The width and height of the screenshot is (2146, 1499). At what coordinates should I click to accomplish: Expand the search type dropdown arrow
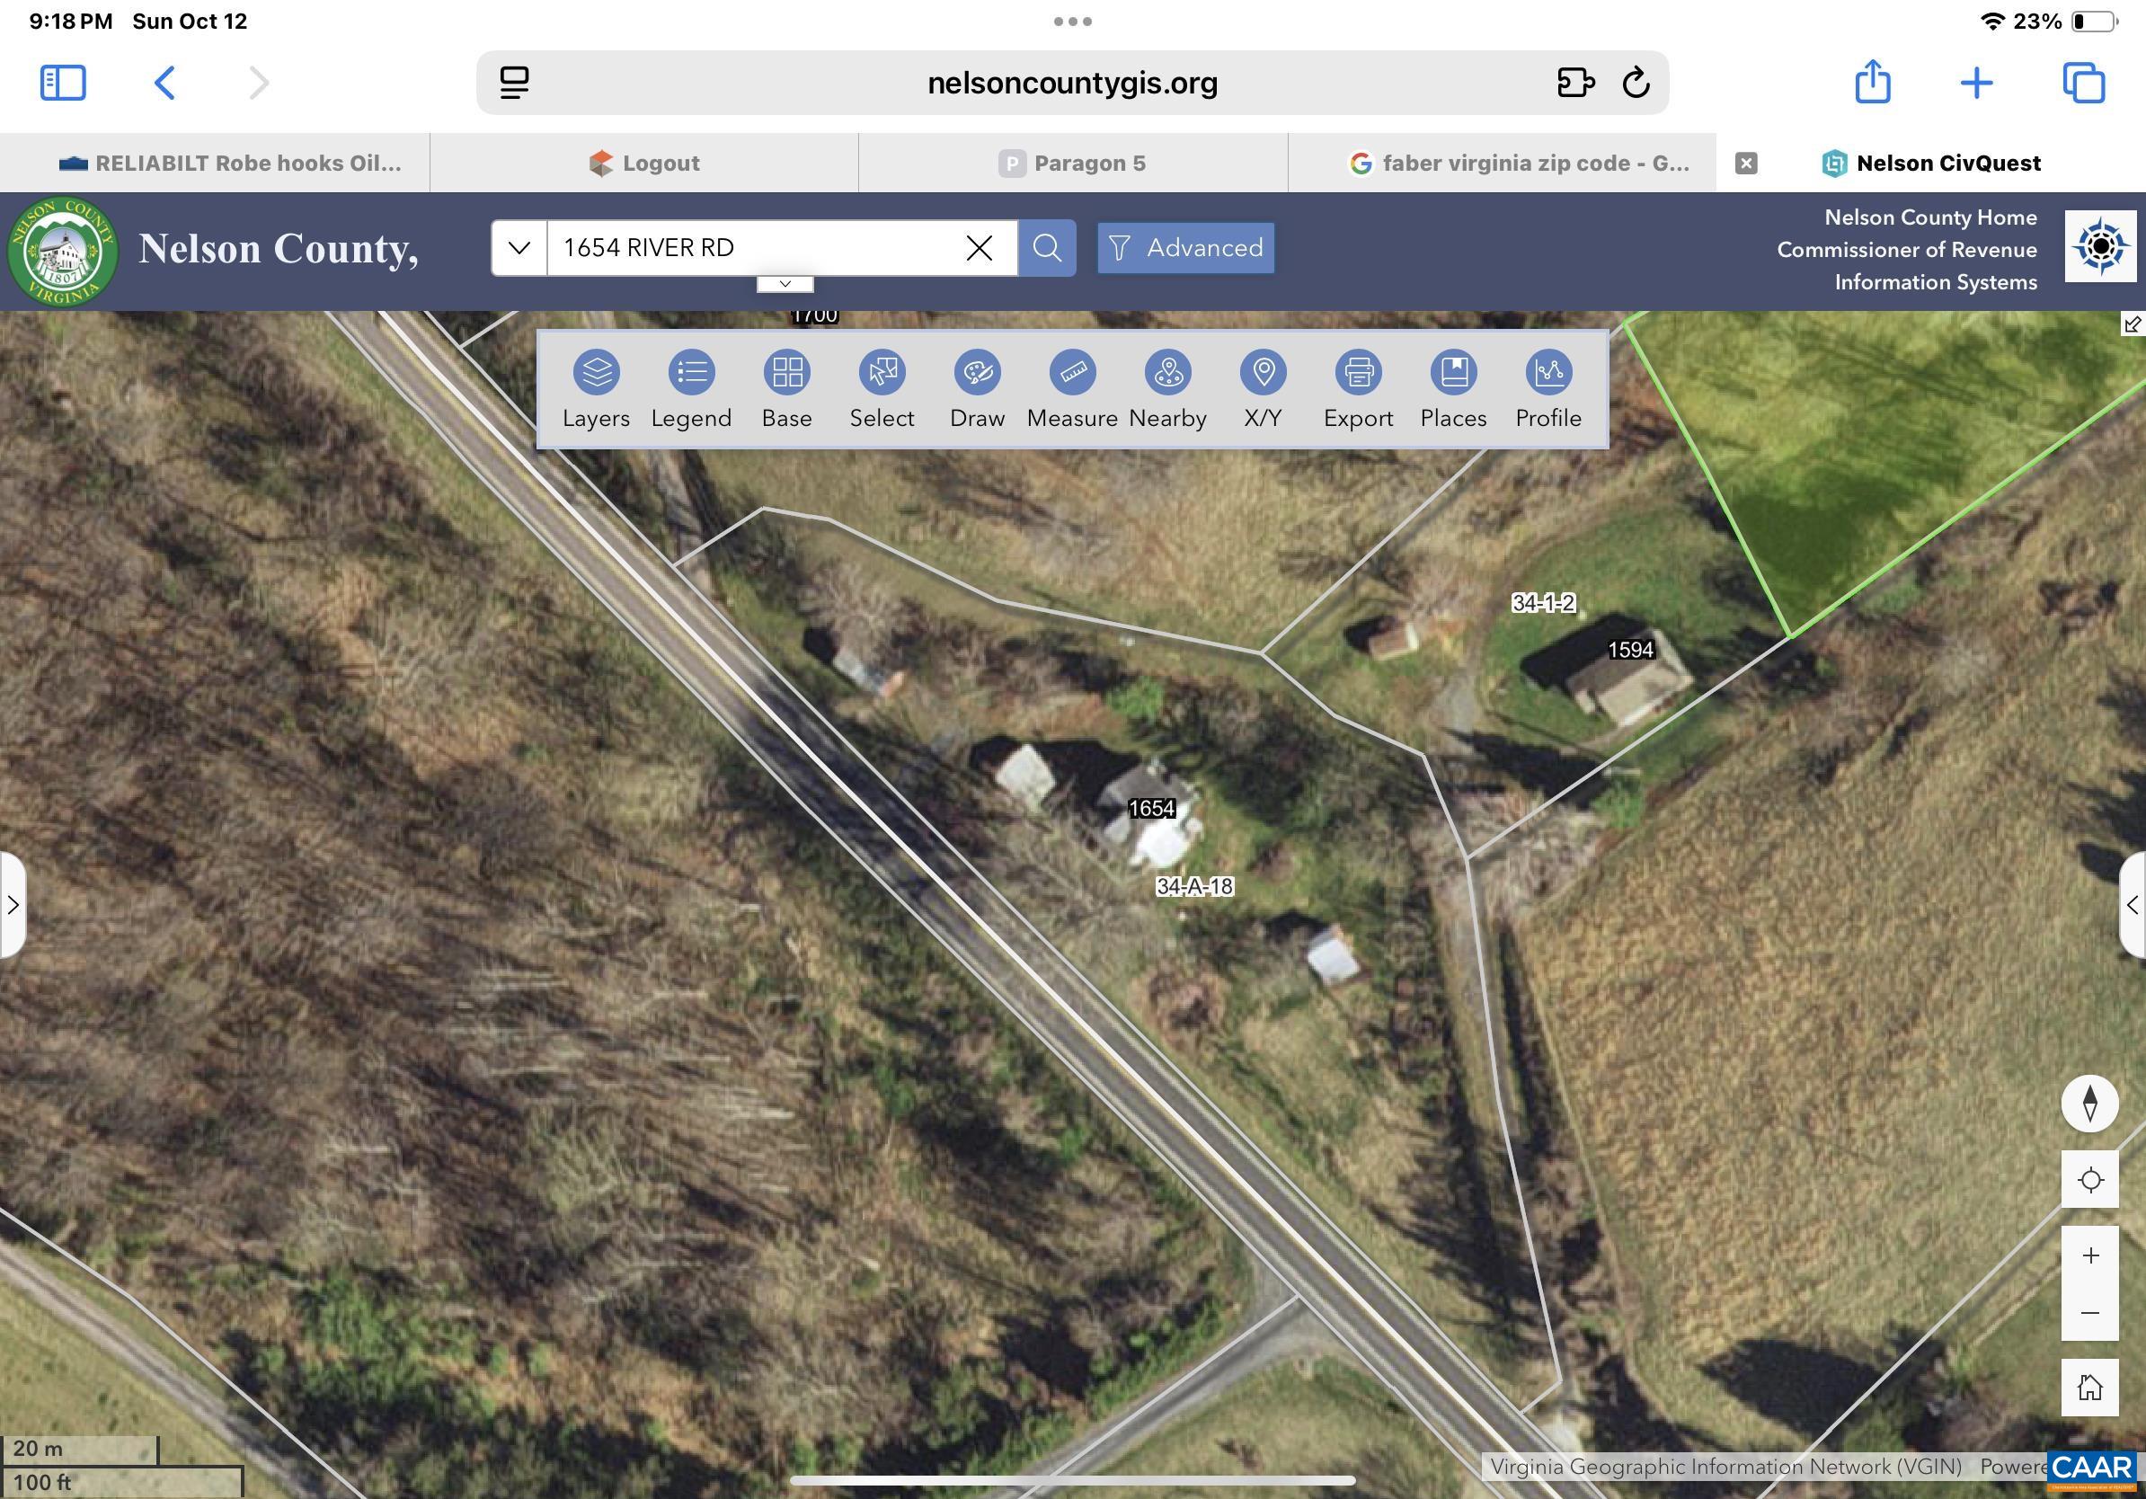(x=519, y=248)
